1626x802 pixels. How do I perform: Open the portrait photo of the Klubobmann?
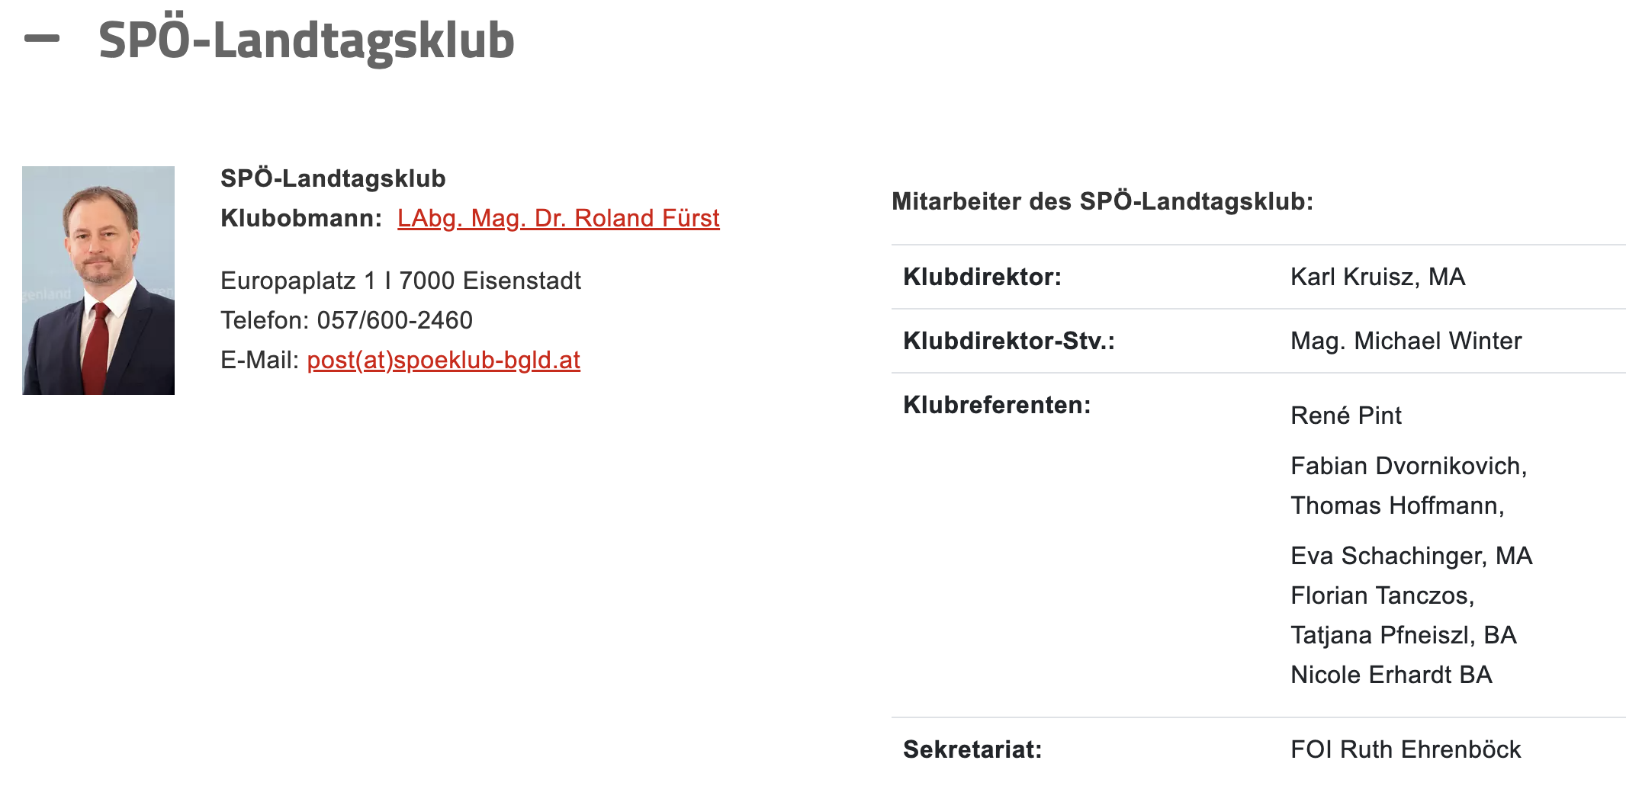[98, 281]
